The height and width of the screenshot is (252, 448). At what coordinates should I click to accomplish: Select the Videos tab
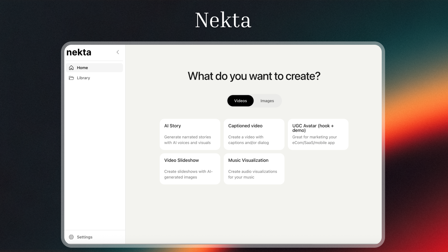click(x=240, y=100)
